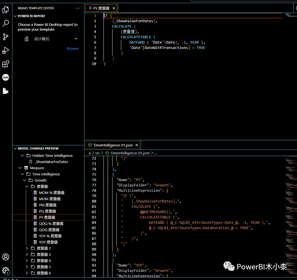Expand the 度量值 3 folder
The width and height of the screenshot is (297, 280).
pyautogui.click(x=27, y=254)
